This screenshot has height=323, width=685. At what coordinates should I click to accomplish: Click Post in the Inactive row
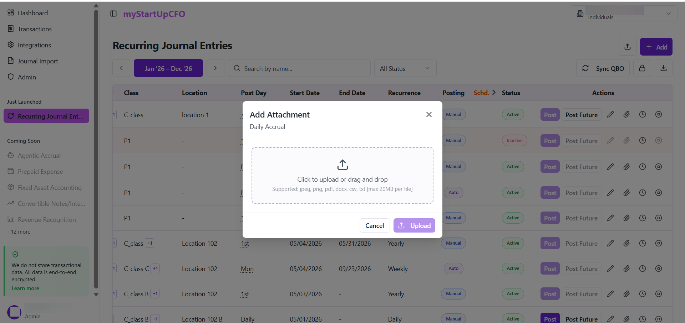tap(550, 141)
